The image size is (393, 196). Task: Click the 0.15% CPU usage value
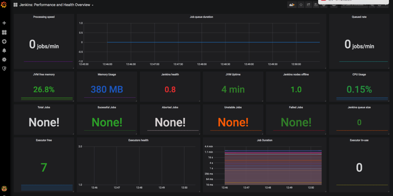tap(359, 89)
